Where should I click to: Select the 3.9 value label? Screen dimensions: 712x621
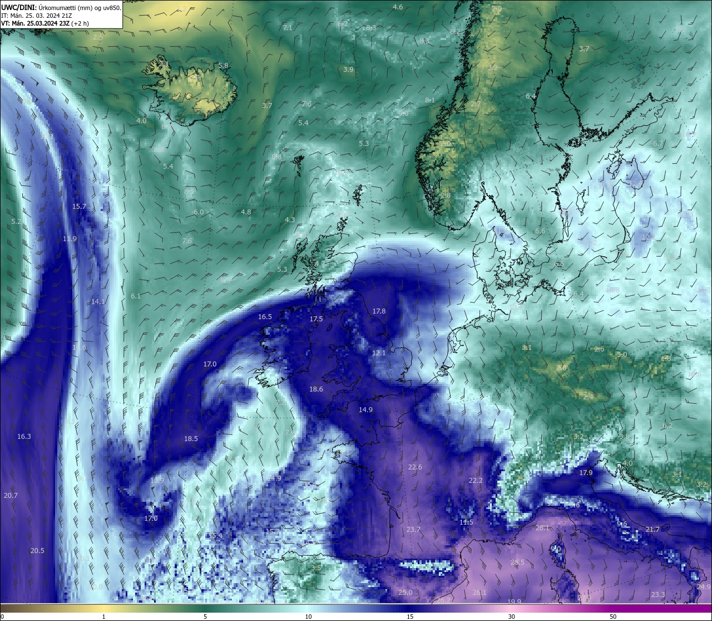pos(348,70)
